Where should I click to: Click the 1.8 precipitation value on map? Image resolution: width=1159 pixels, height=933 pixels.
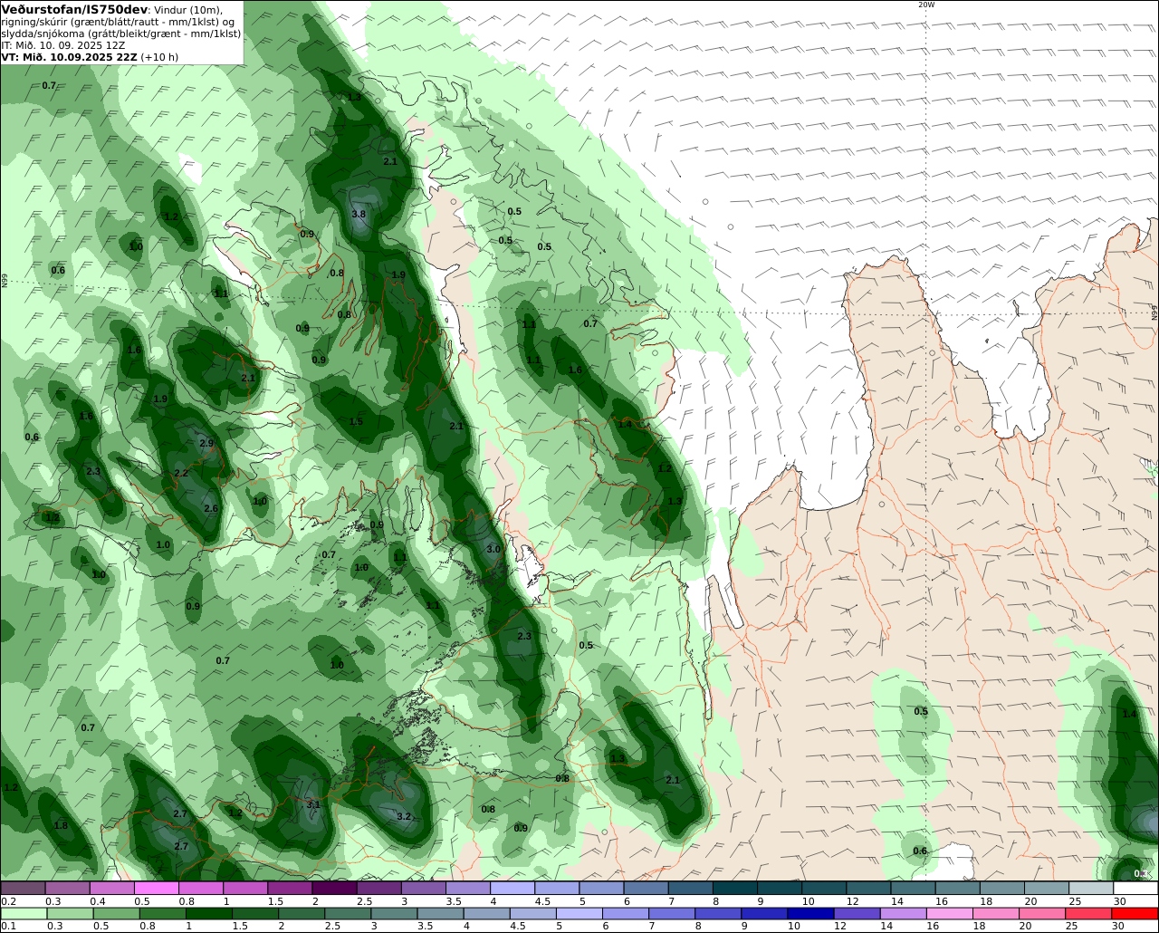tap(61, 826)
